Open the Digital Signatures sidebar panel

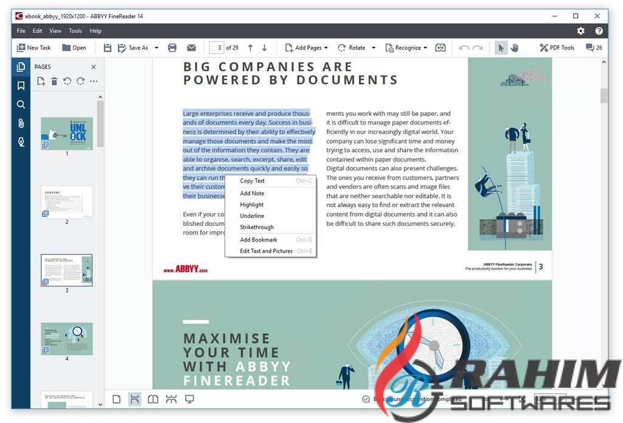coord(21,142)
